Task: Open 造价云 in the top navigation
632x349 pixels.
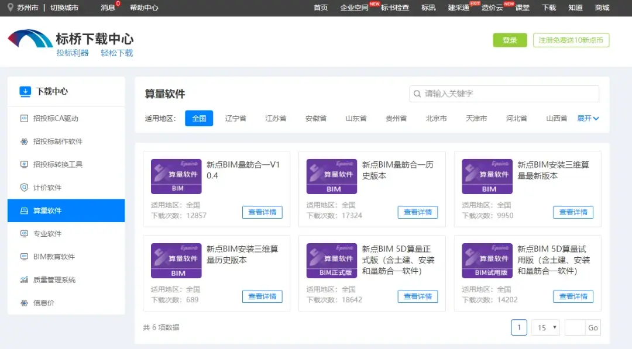Action: tap(492, 8)
